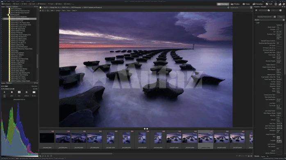Open the Batch dropdown menu
Image resolution: width=286 pixels, height=160 pixels.
pos(25,4)
